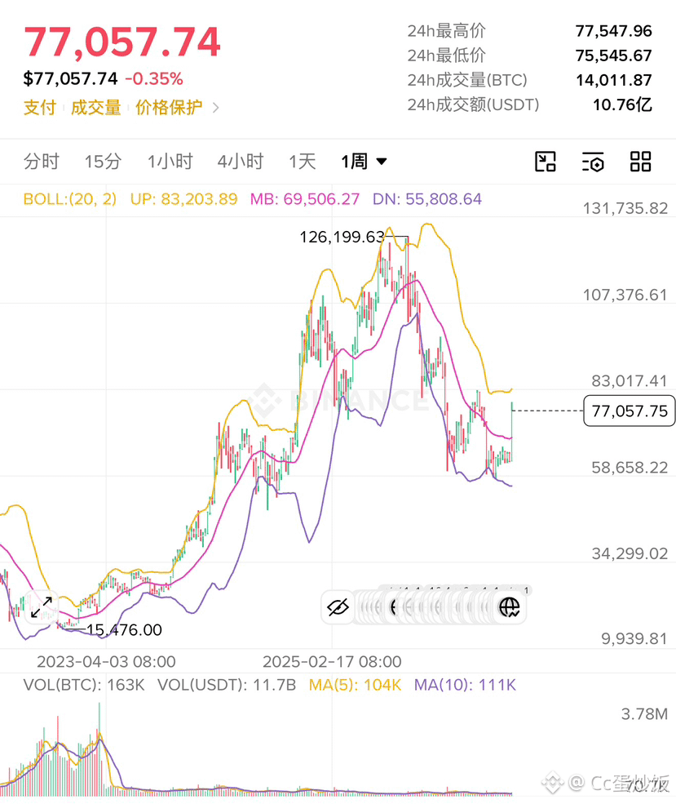Image resolution: width=676 pixels, height=804 pixels.
Task: Click the 24h成交量 value 14,011.87
Action: (613, 80)
